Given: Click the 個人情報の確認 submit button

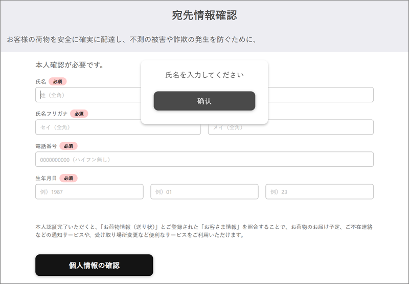Looking at the screenshot, I should point(94,265).
